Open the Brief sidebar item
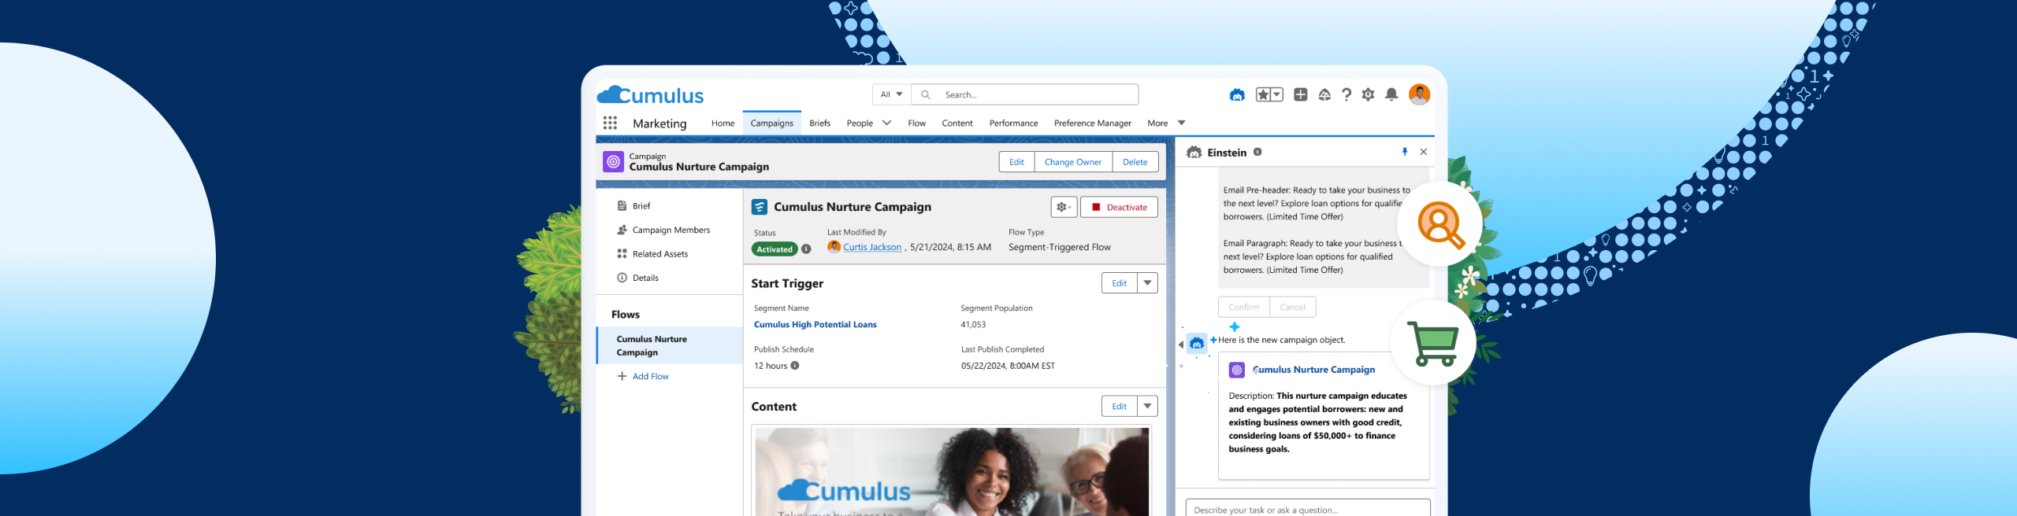 pyautogui.click(x=634, y=206)
